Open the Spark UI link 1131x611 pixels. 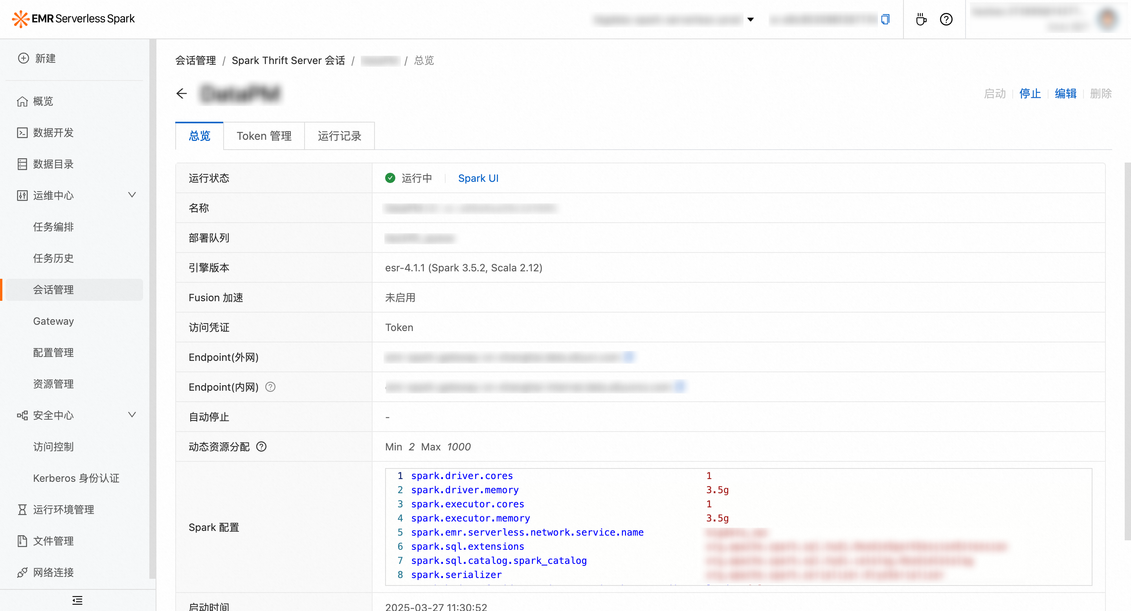[478, 178]
